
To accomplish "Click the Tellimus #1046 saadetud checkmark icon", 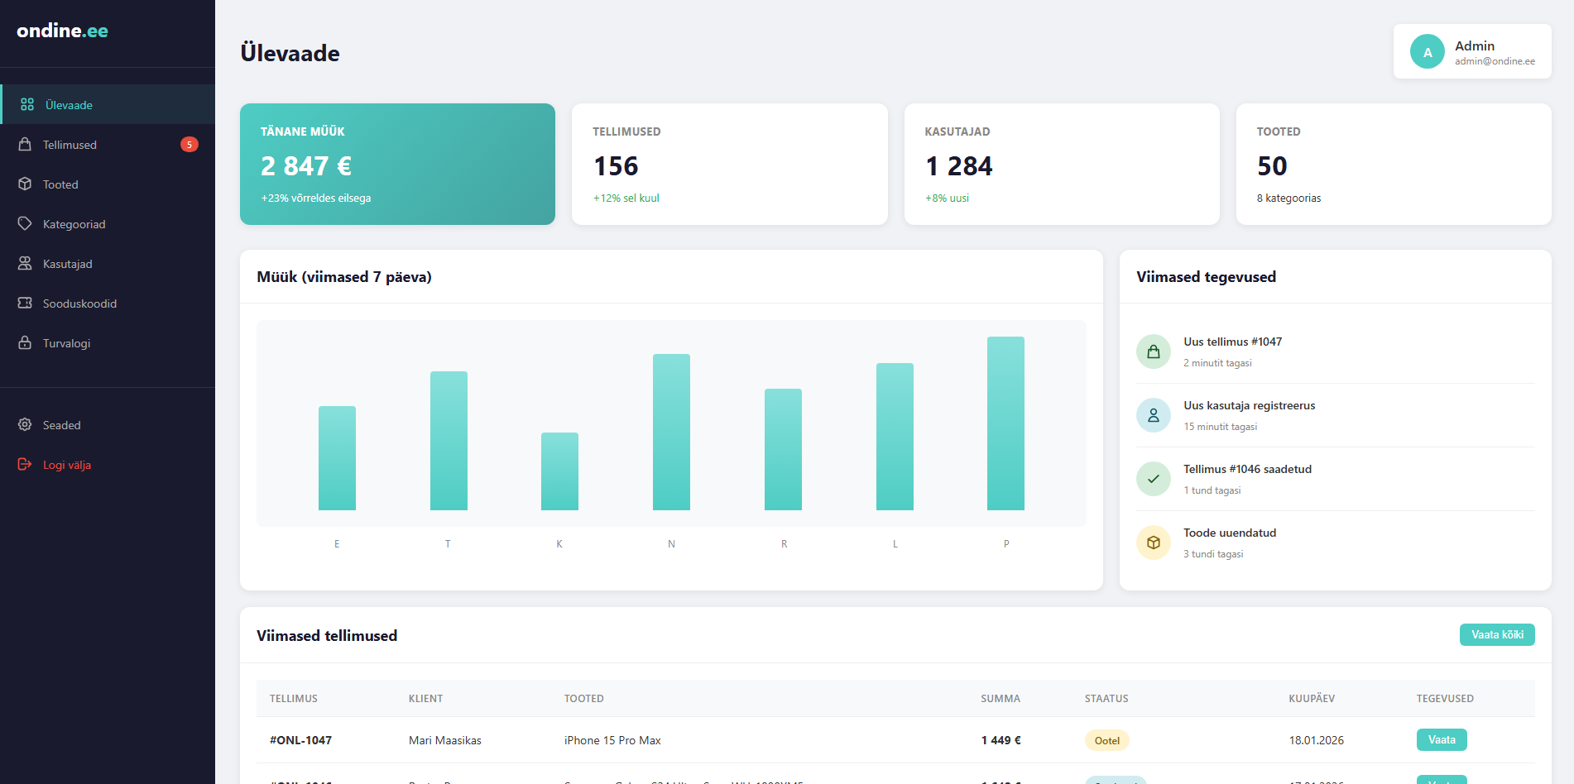I will pyautogui.click(x=1153, y=479).
